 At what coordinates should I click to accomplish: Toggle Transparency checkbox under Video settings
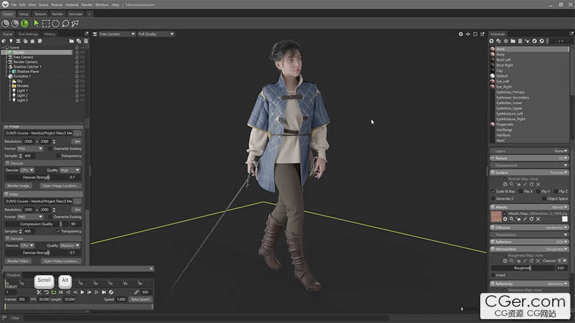[59, 231]
